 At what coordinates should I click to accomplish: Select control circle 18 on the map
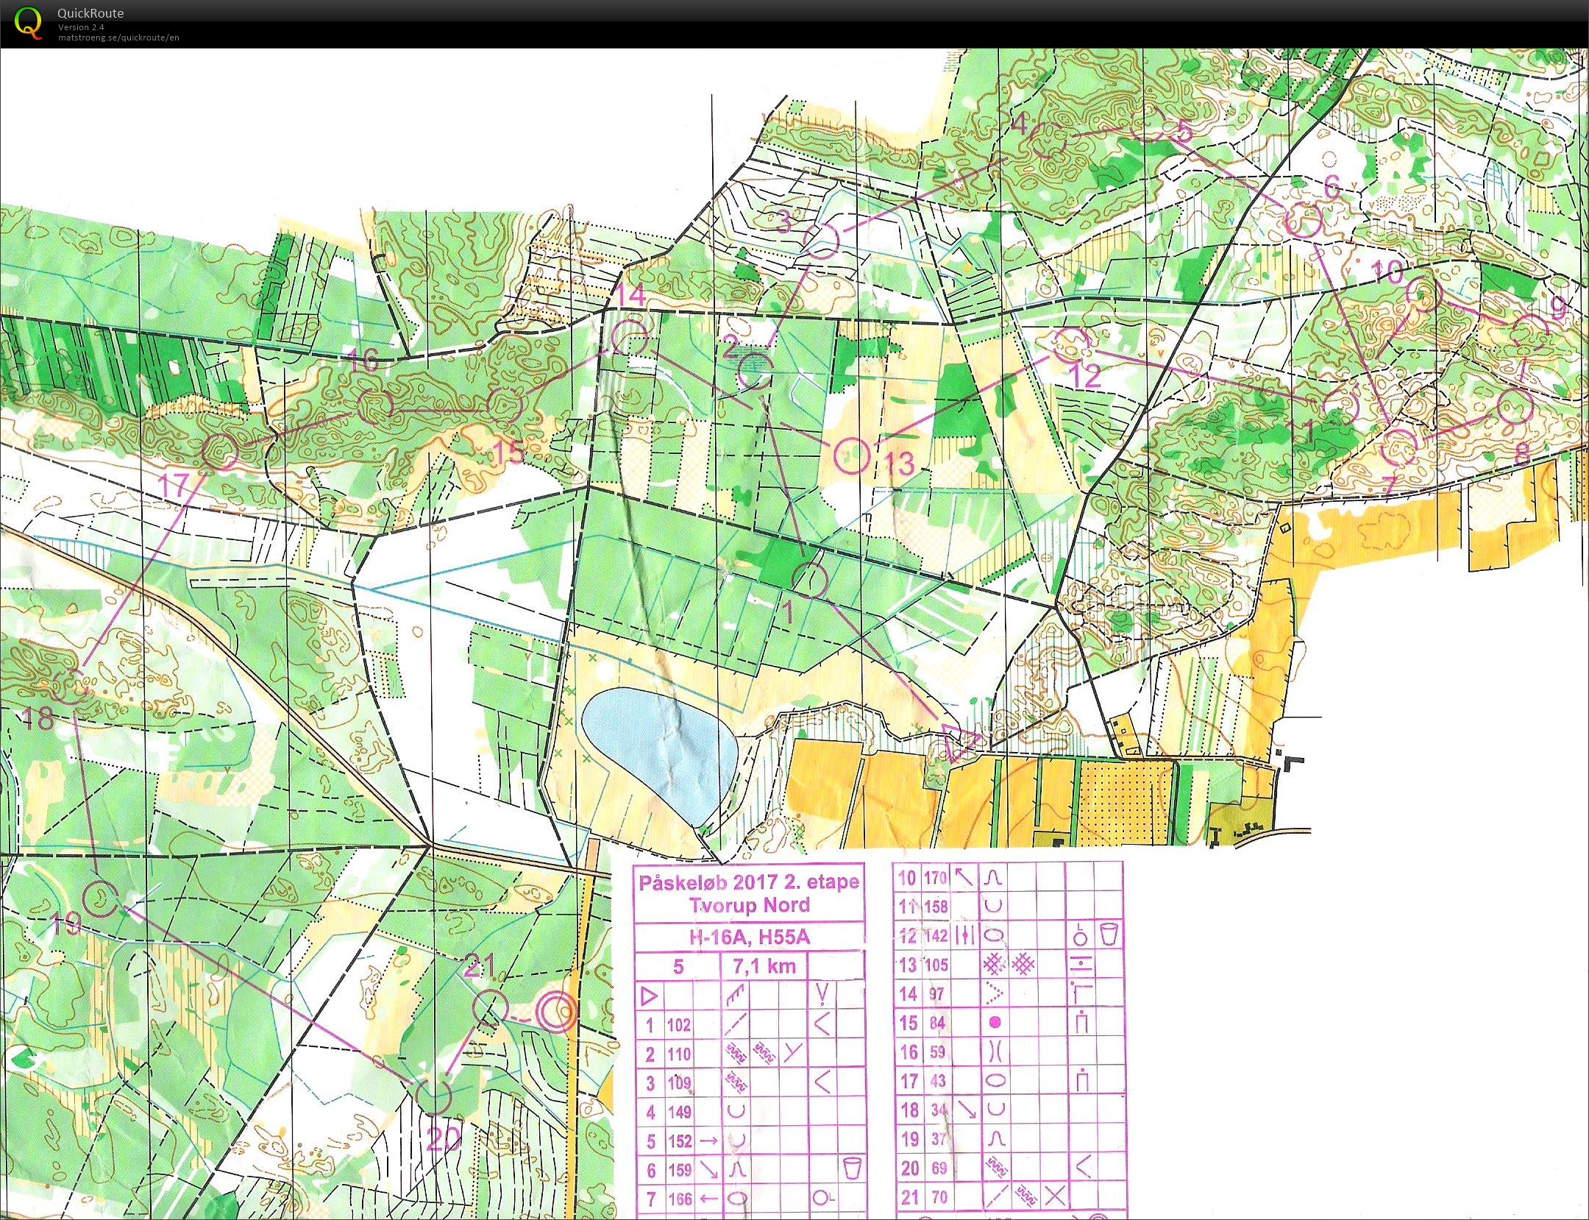(71, 685)
